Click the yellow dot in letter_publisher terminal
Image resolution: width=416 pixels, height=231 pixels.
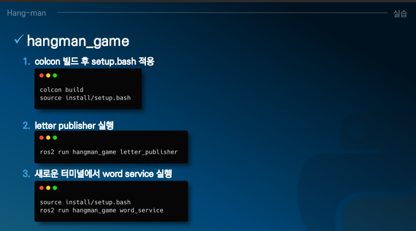pyautogui.click(x=48, y=138)
